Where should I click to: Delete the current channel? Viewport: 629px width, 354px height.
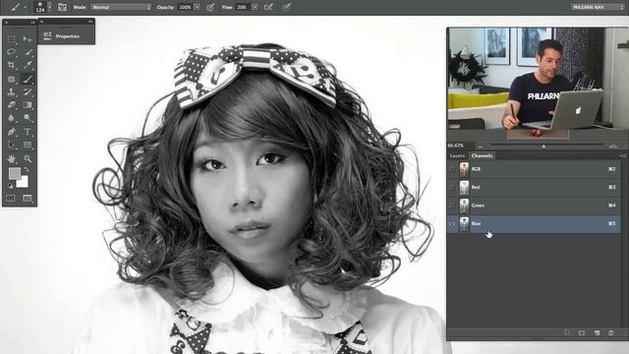(x=611, y=332)
